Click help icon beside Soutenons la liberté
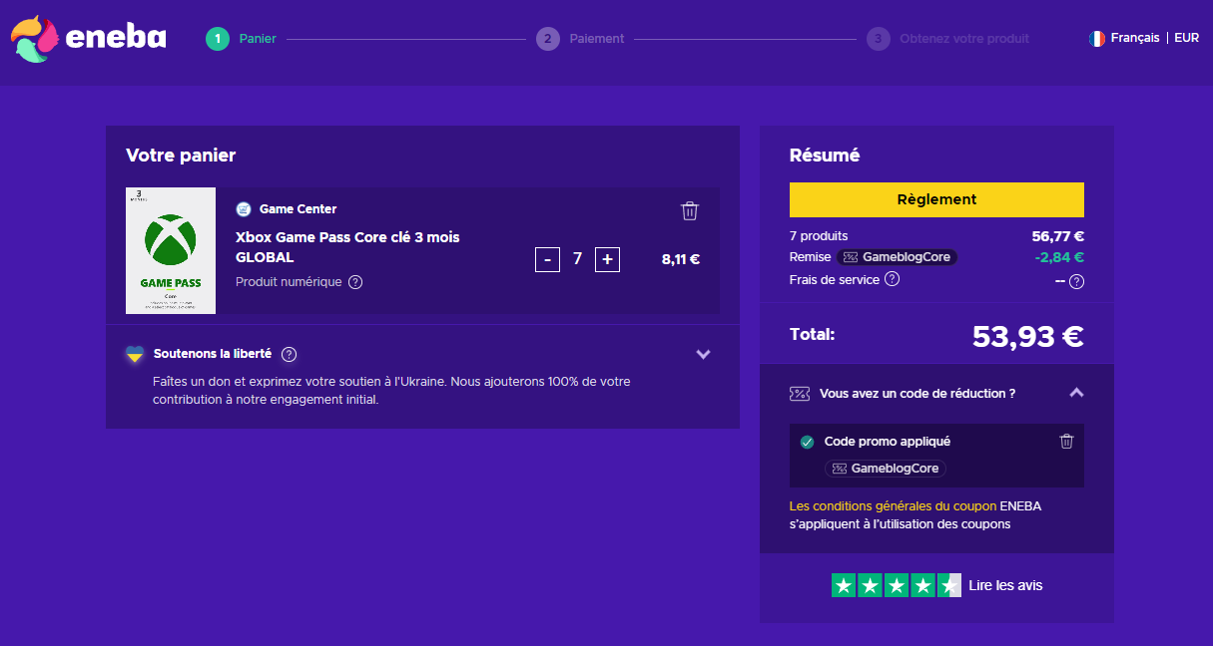The height and width of the screenshot is (646, 1213). pyautogui.click(x=289, y=354)
